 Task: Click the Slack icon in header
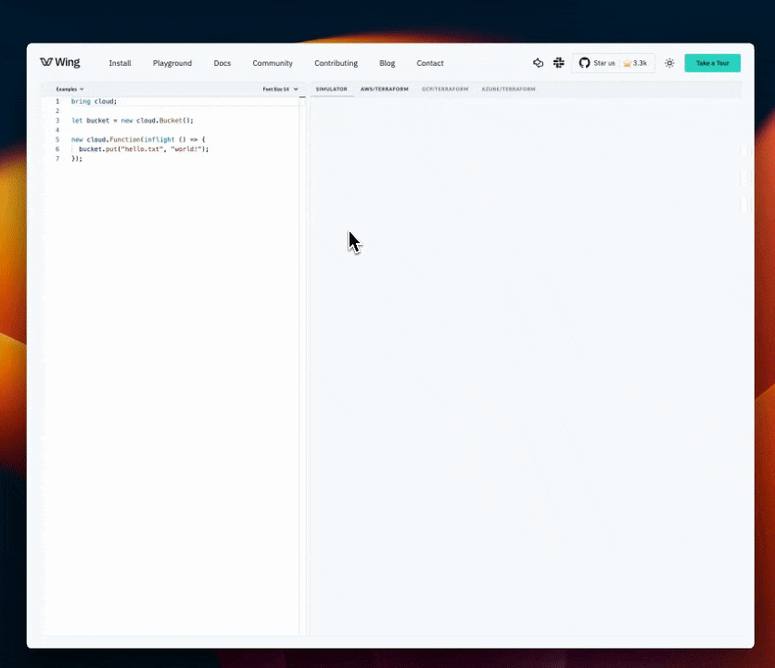coord(558,63)
